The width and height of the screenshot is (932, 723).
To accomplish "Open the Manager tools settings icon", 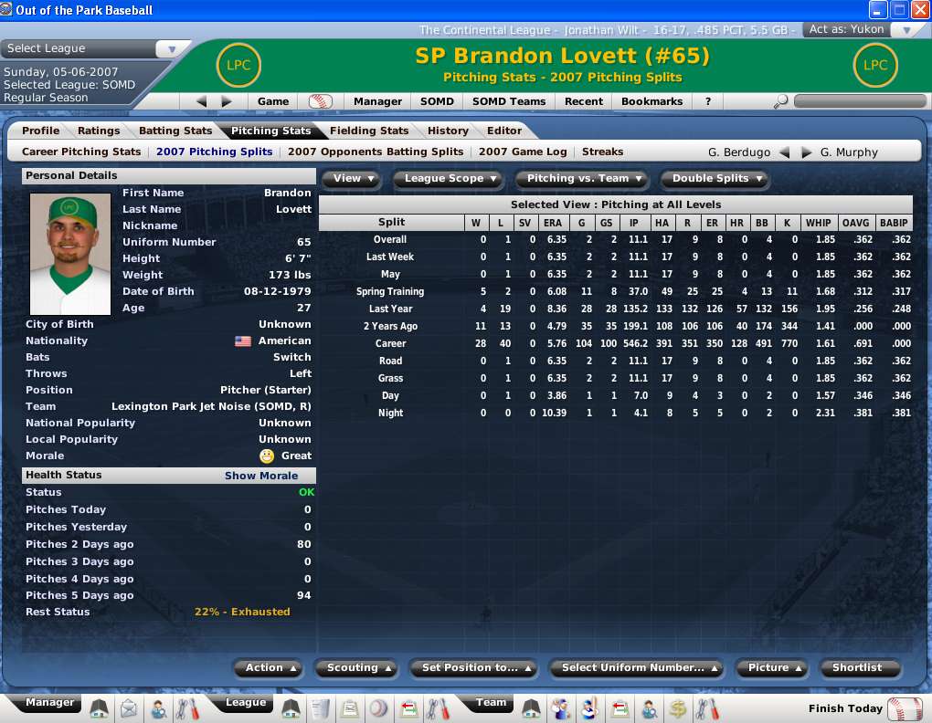I will [x=188, y=708].
